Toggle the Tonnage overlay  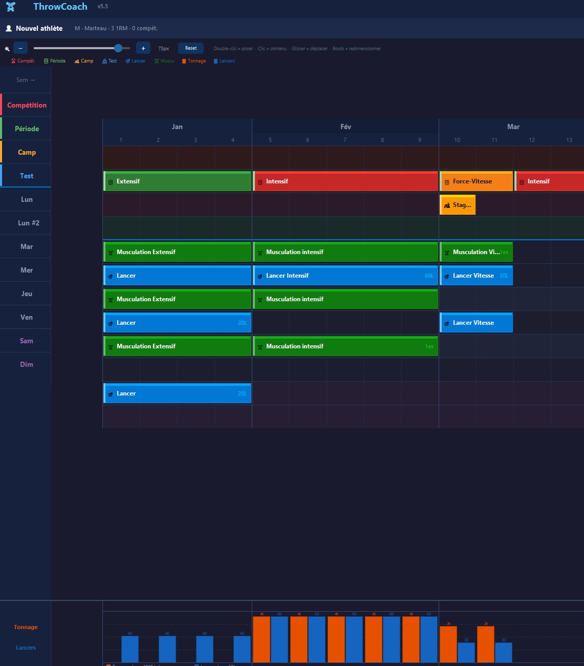click(193, 60)
